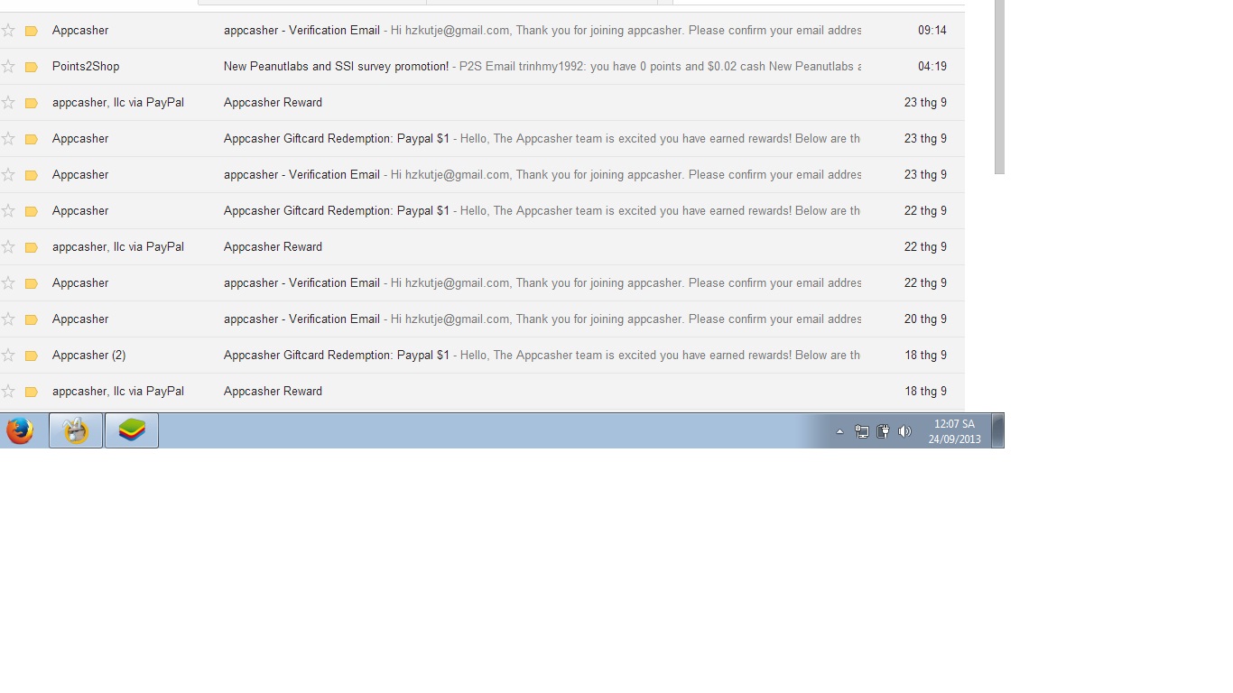Image resolution: width=1233 pixels, height=693 pixels.
Task: Toggle importance marker on 18 thg 9 Appcasher Reward
Action: [x=32, y=392]
